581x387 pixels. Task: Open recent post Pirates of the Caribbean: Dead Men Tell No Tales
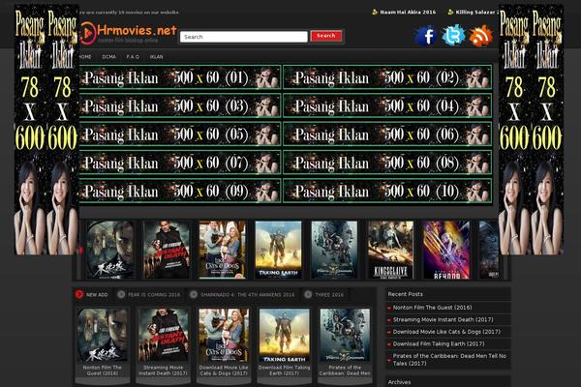(x=449, y=360)
